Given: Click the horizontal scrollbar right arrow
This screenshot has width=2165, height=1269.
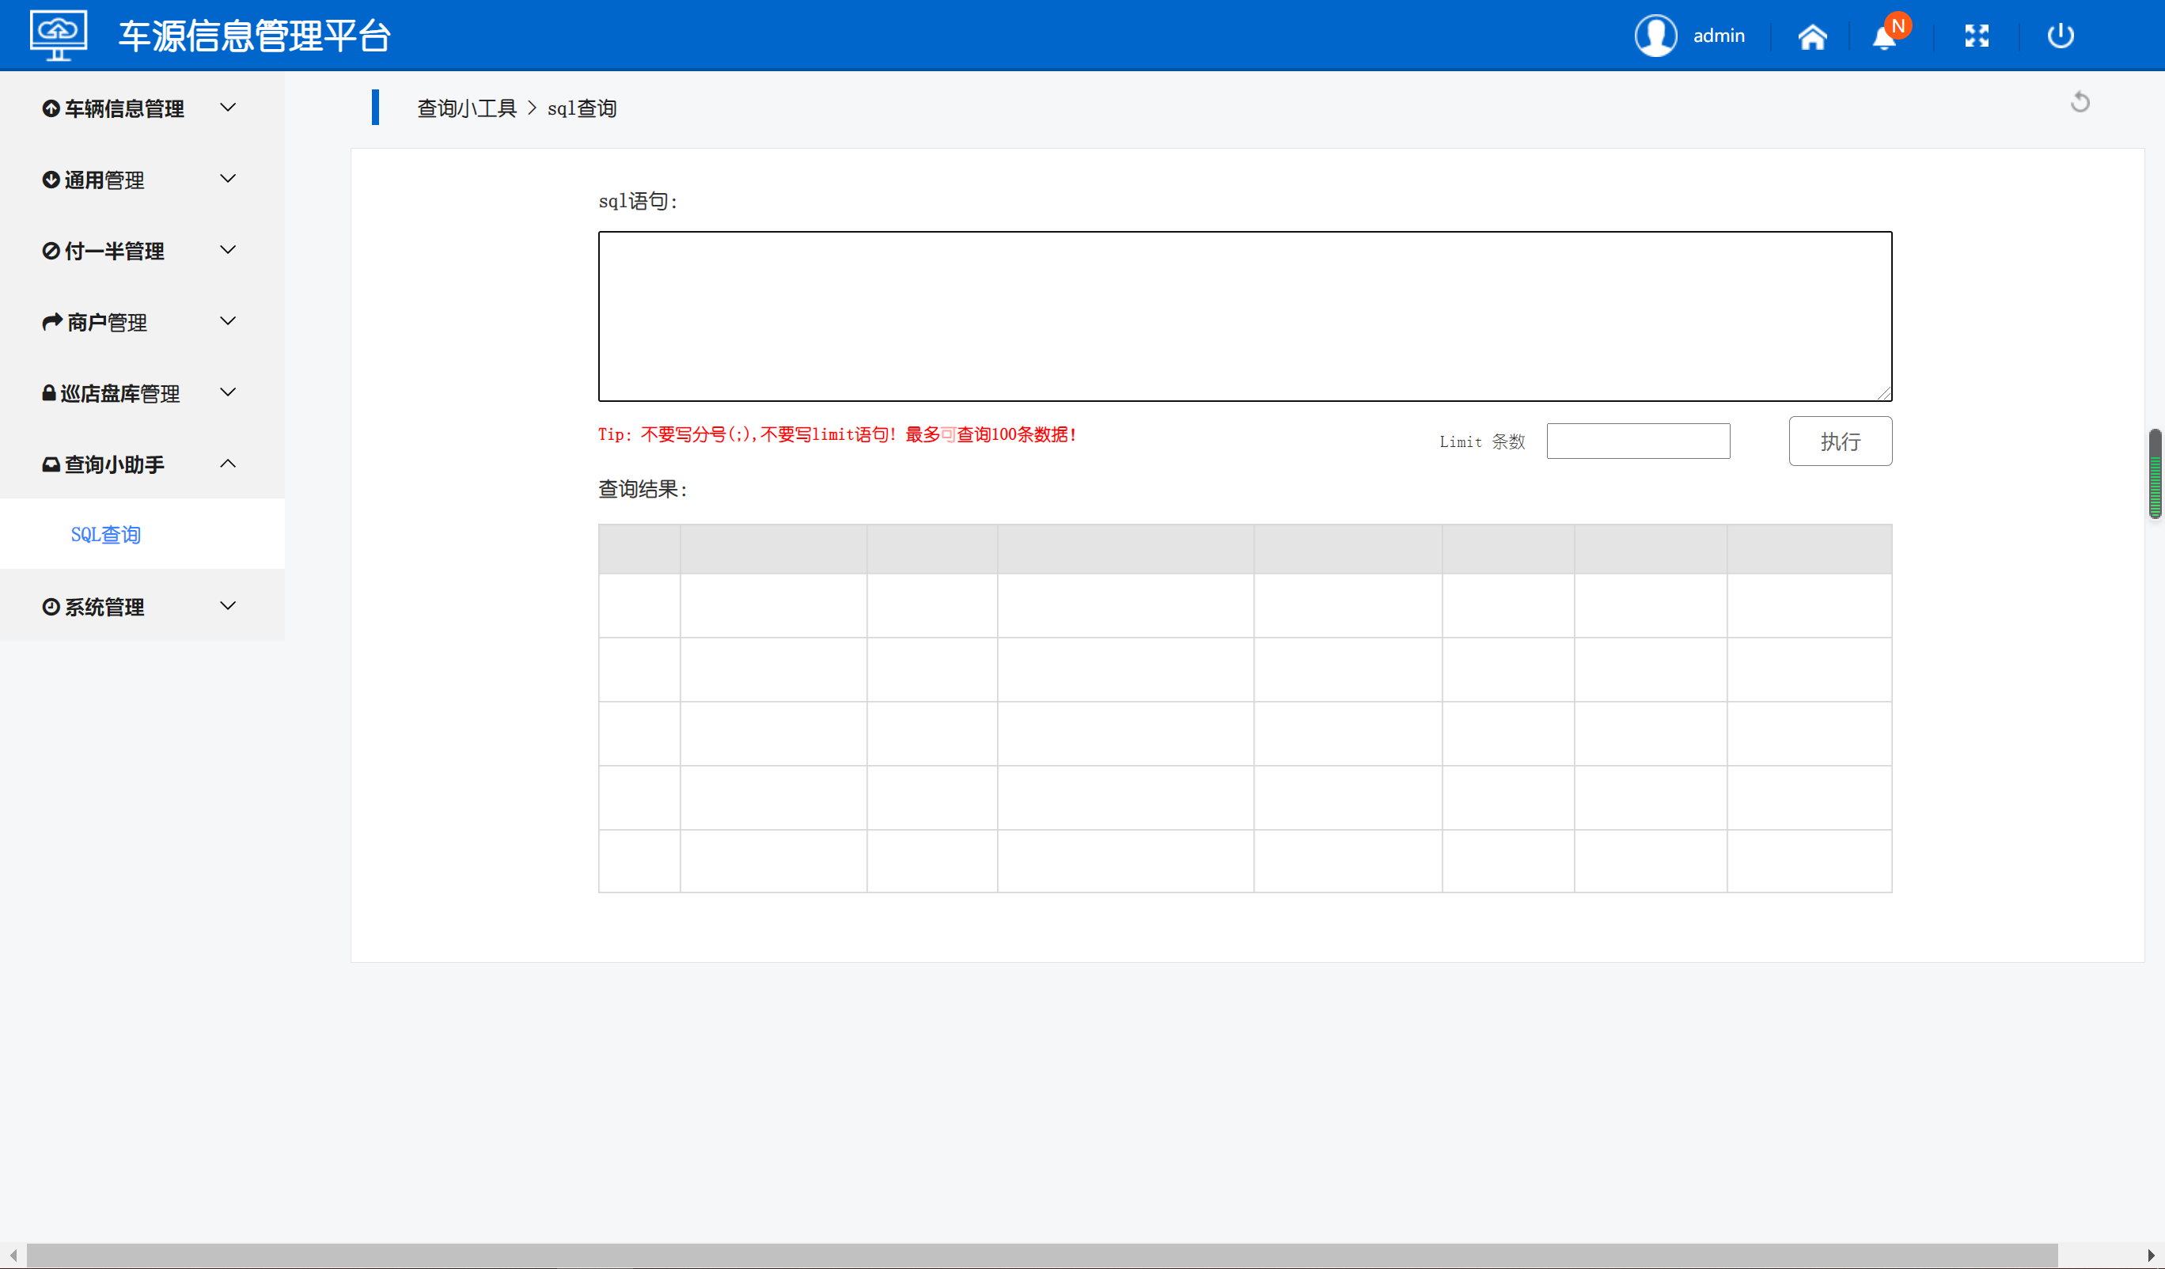Looking at the screenshot, I should (2151, 1256).
